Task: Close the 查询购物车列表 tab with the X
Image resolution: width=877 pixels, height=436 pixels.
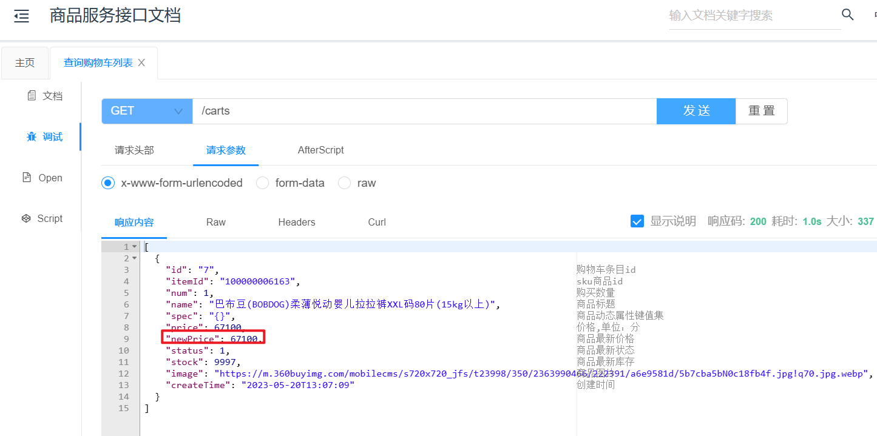Action: 141,62
